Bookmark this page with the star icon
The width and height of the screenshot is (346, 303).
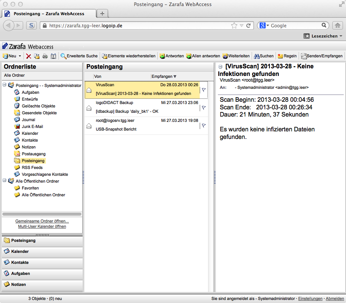click(234, 26)
